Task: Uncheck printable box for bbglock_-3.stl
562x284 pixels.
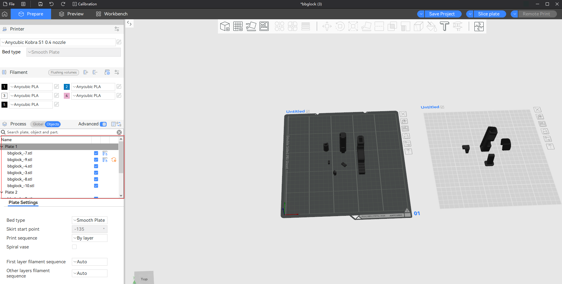Action: (96, 173)
